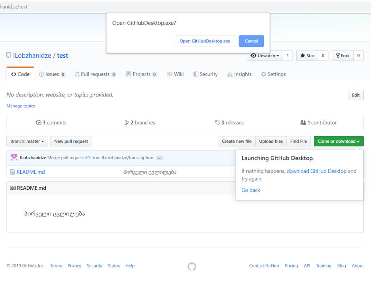Switch to the Issues tab
Viewport: 371px width, 283px height.
[x=52, y=74]
